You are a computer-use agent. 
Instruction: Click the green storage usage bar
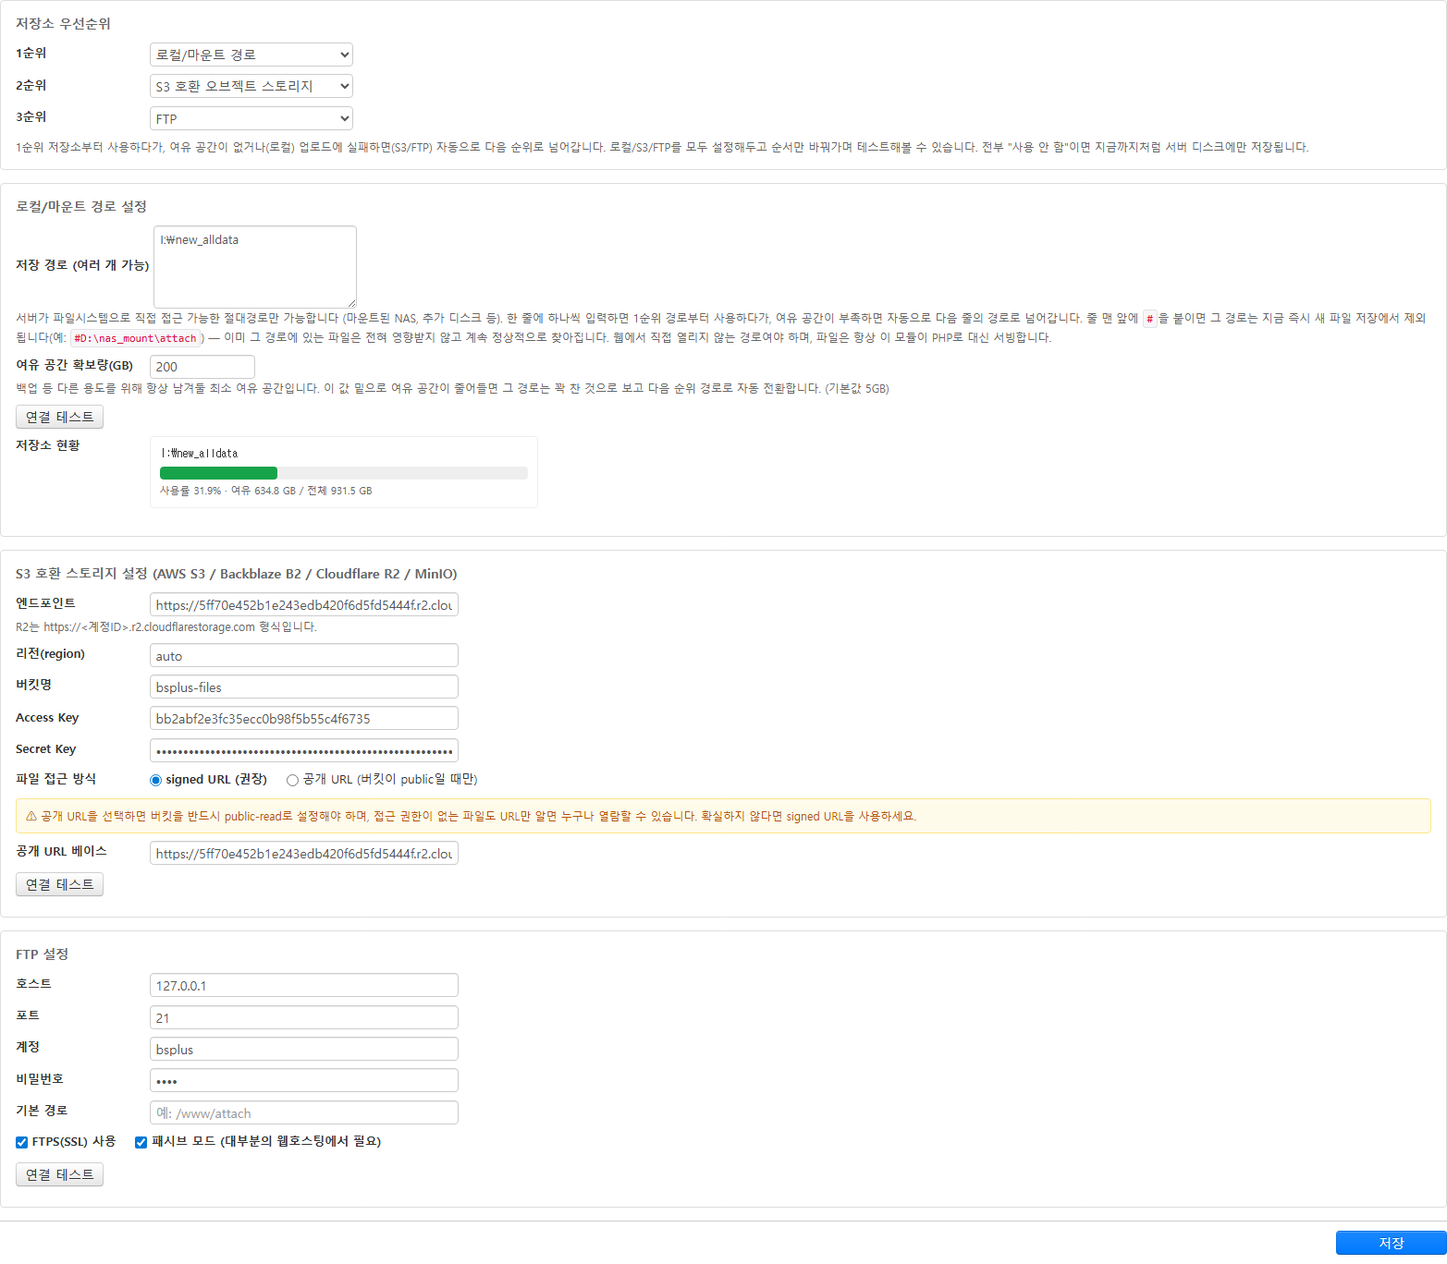click(x=218, y=473)
